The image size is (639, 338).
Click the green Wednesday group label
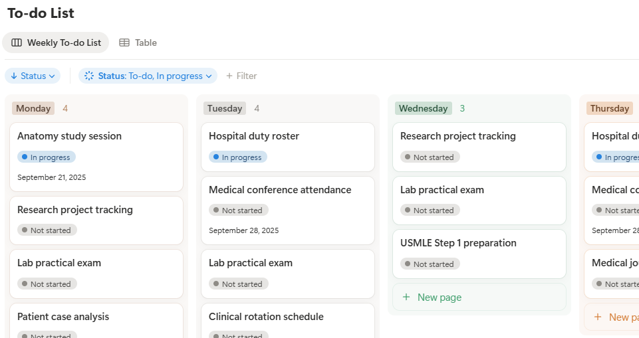tap(423, 108)
